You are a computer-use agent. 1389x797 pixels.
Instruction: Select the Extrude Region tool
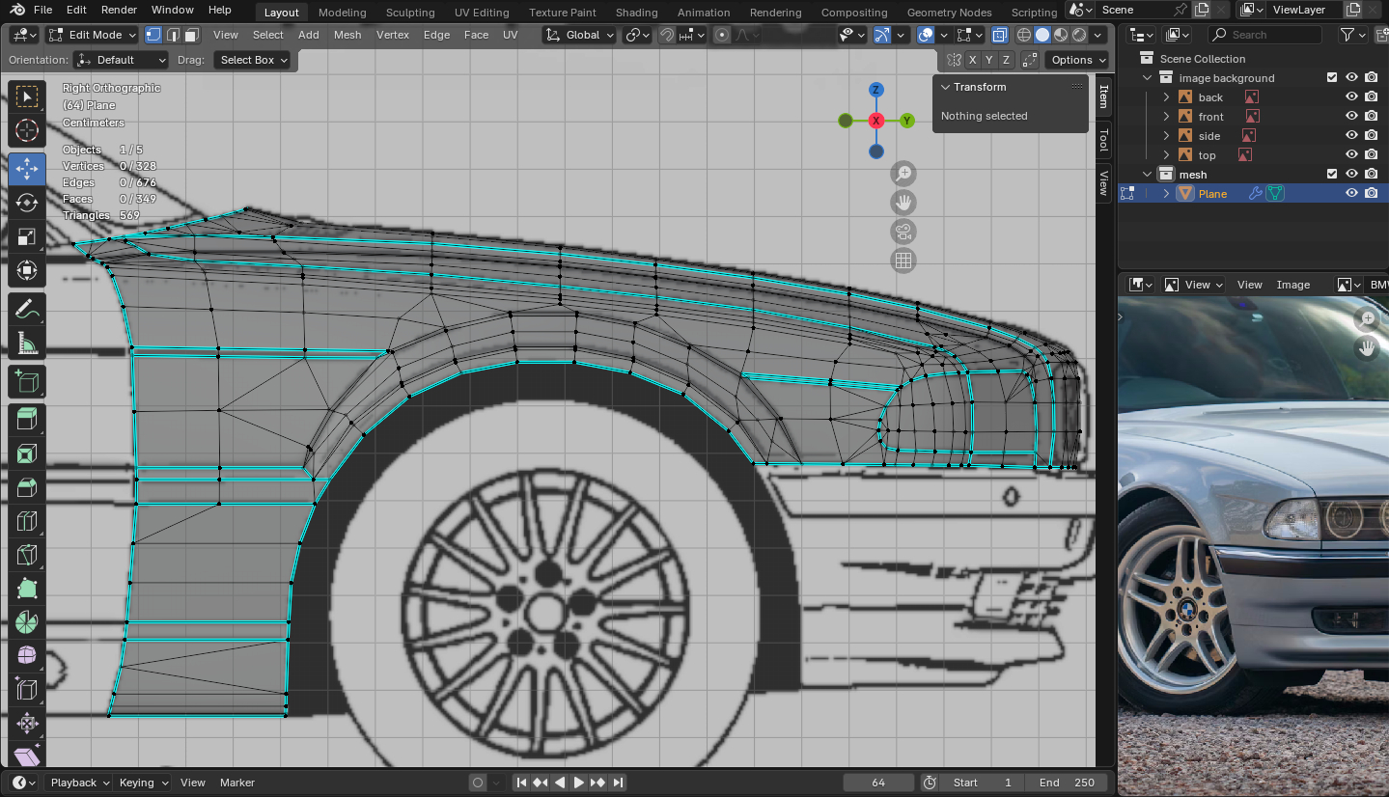pos(27,419)
